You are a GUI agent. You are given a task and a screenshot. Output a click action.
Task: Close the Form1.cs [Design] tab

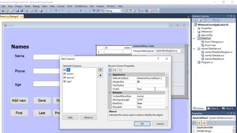(x=21, y=16)
